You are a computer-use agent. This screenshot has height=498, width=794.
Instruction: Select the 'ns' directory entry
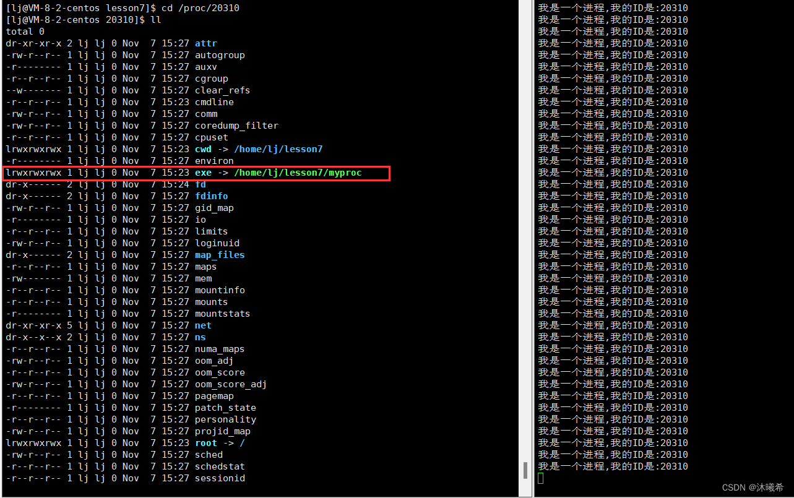point(200,337)
